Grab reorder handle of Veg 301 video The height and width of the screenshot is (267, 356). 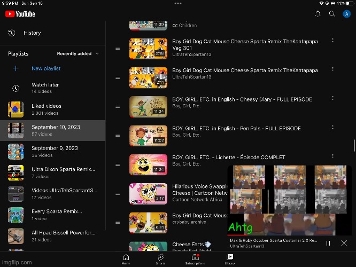[x=118, y=49]
